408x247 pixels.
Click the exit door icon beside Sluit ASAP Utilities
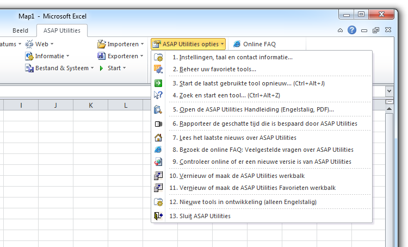tap(158, 216)
